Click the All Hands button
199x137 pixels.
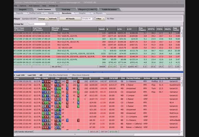(70, 19)
